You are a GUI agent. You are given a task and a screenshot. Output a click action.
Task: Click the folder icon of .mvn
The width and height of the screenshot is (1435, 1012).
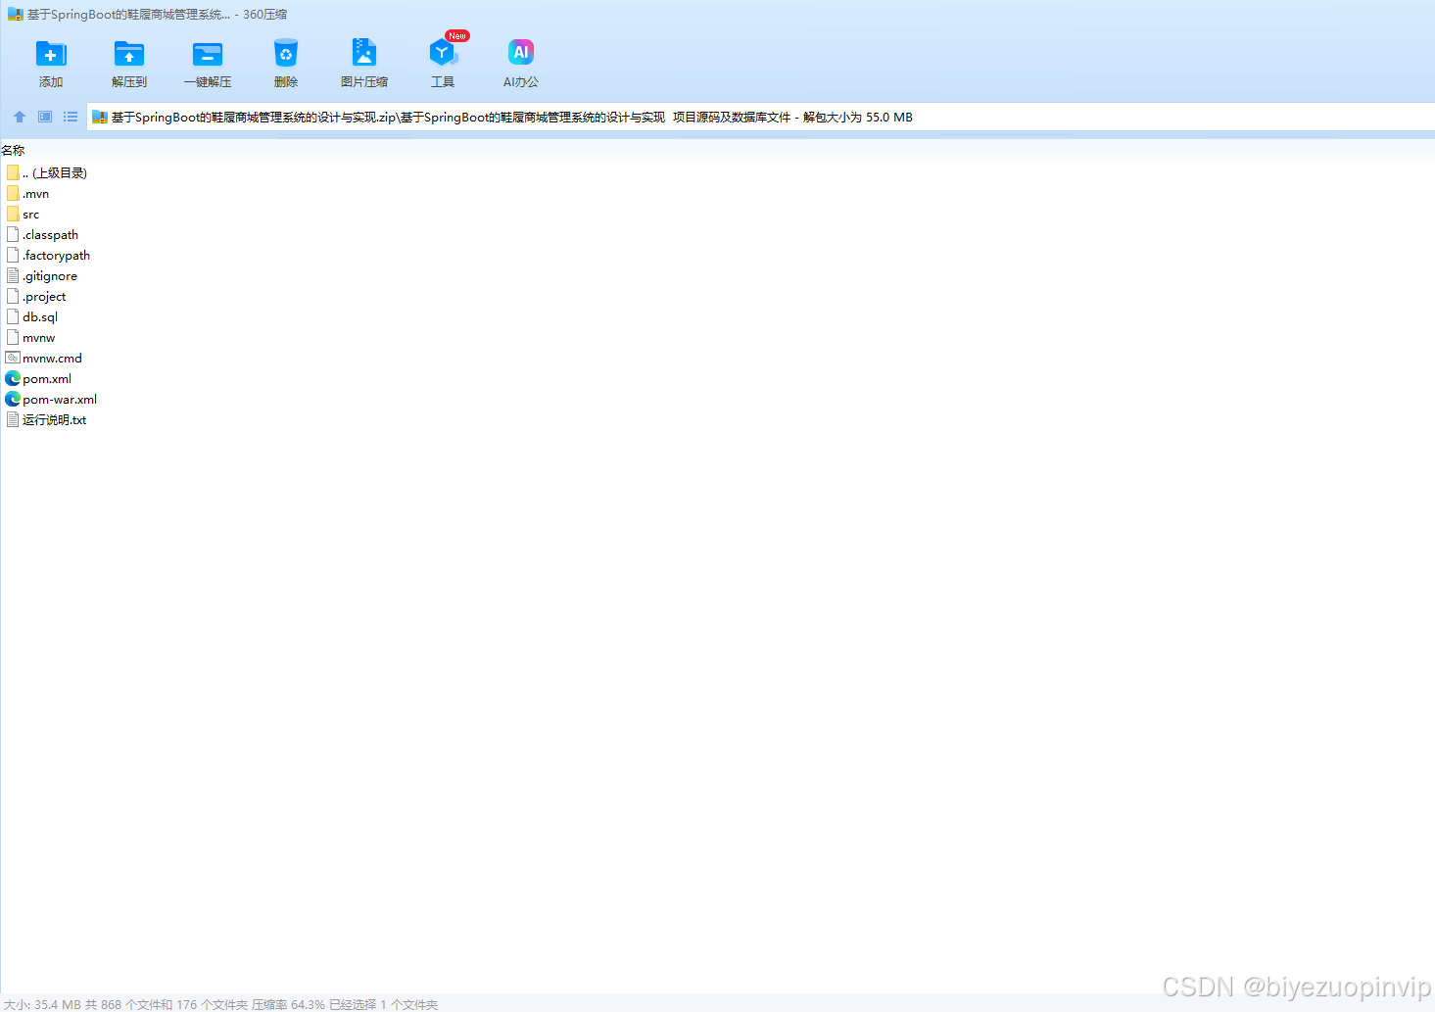tap(13, 194)
